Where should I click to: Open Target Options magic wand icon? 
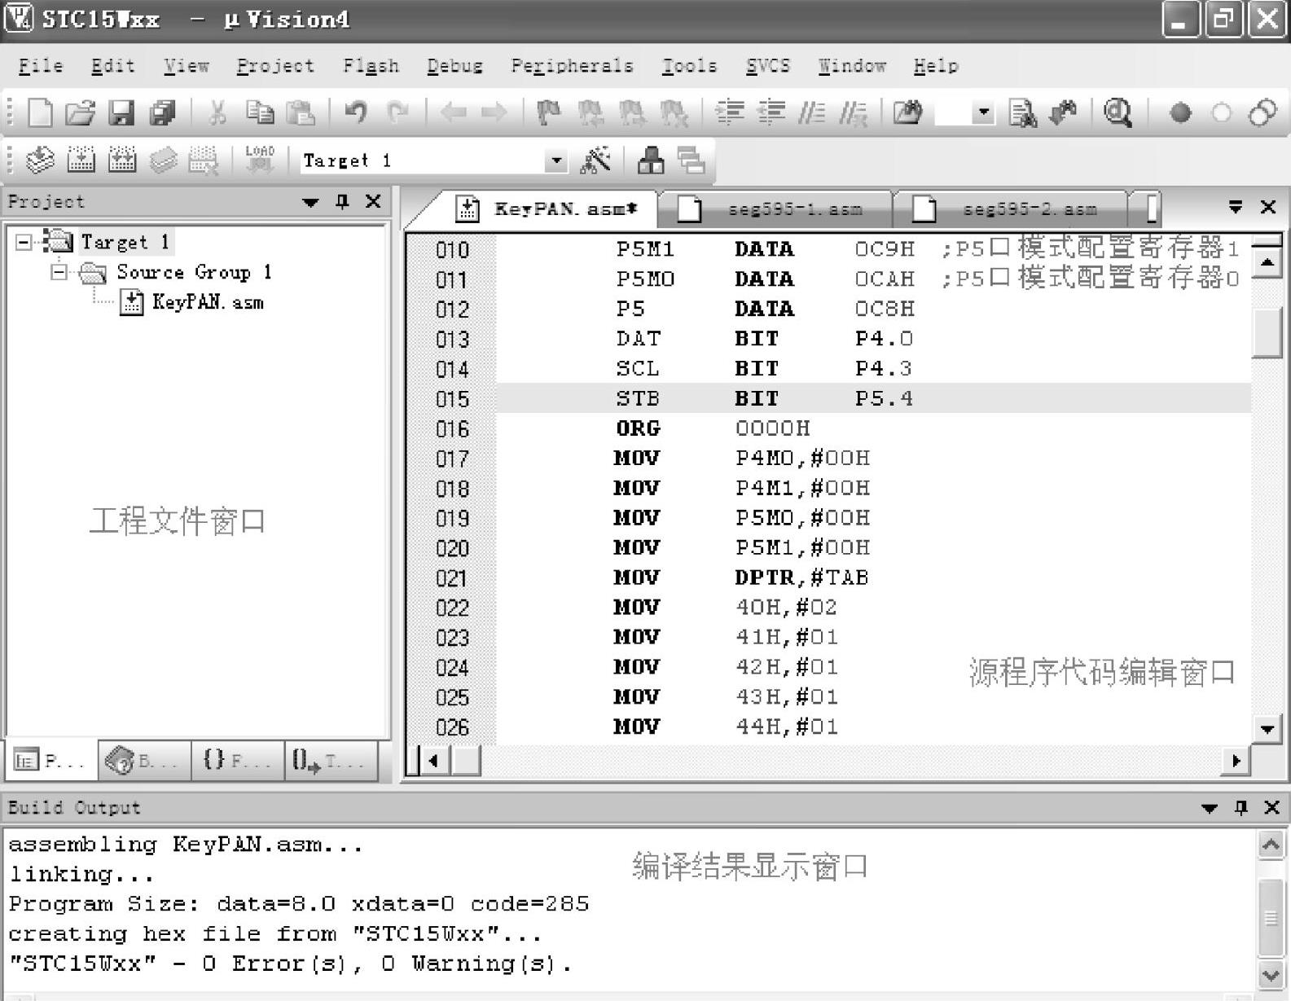595,160
